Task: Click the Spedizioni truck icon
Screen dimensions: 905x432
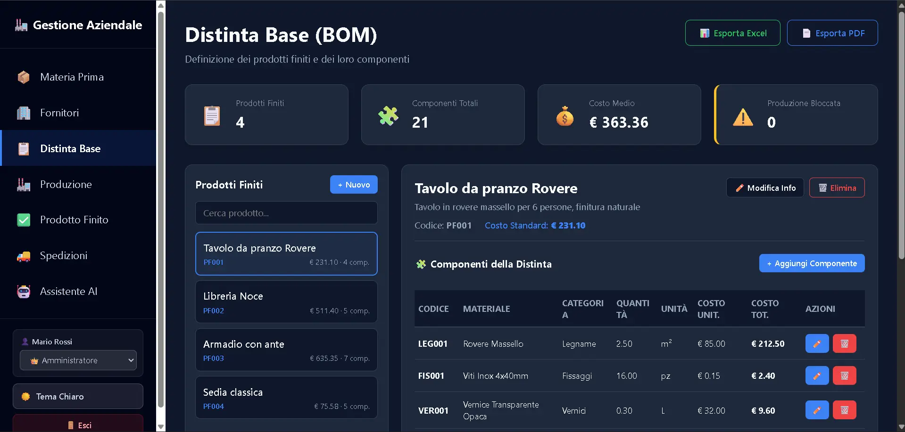Action: pos(24,256)
